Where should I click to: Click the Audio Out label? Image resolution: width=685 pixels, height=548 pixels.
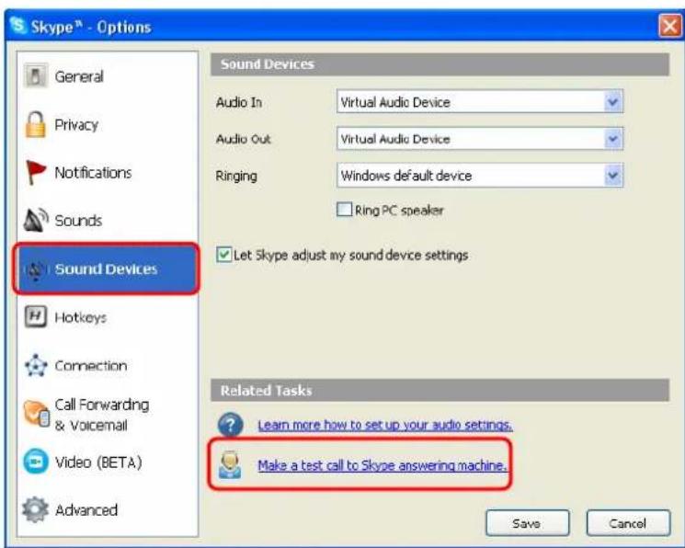pyautogui.click(x=243, y=139)
